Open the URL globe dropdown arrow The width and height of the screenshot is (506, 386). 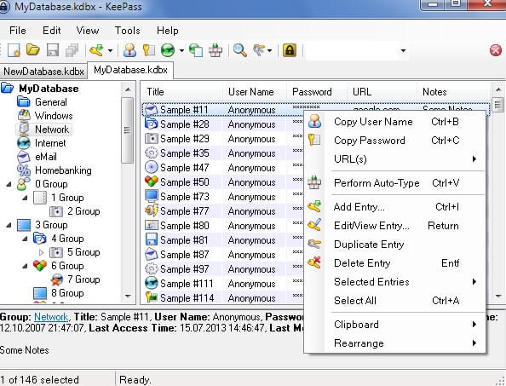pos(181,50)
